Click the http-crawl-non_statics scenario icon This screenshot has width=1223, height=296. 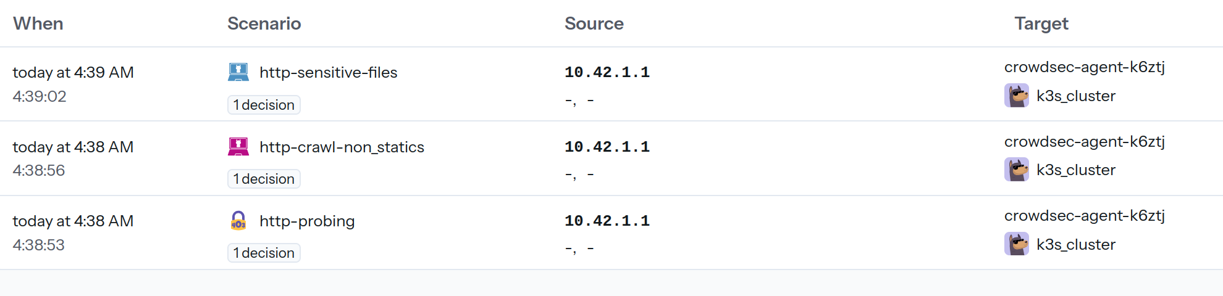238,147
